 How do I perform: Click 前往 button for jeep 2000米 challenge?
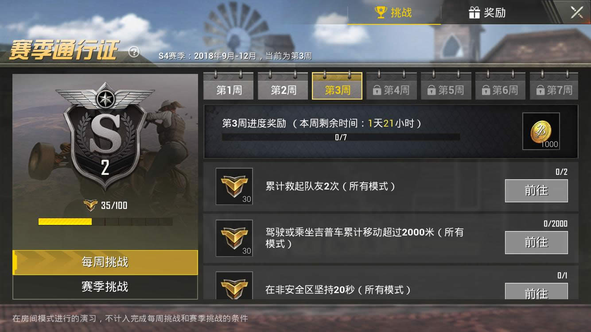[x=537, y=243]
